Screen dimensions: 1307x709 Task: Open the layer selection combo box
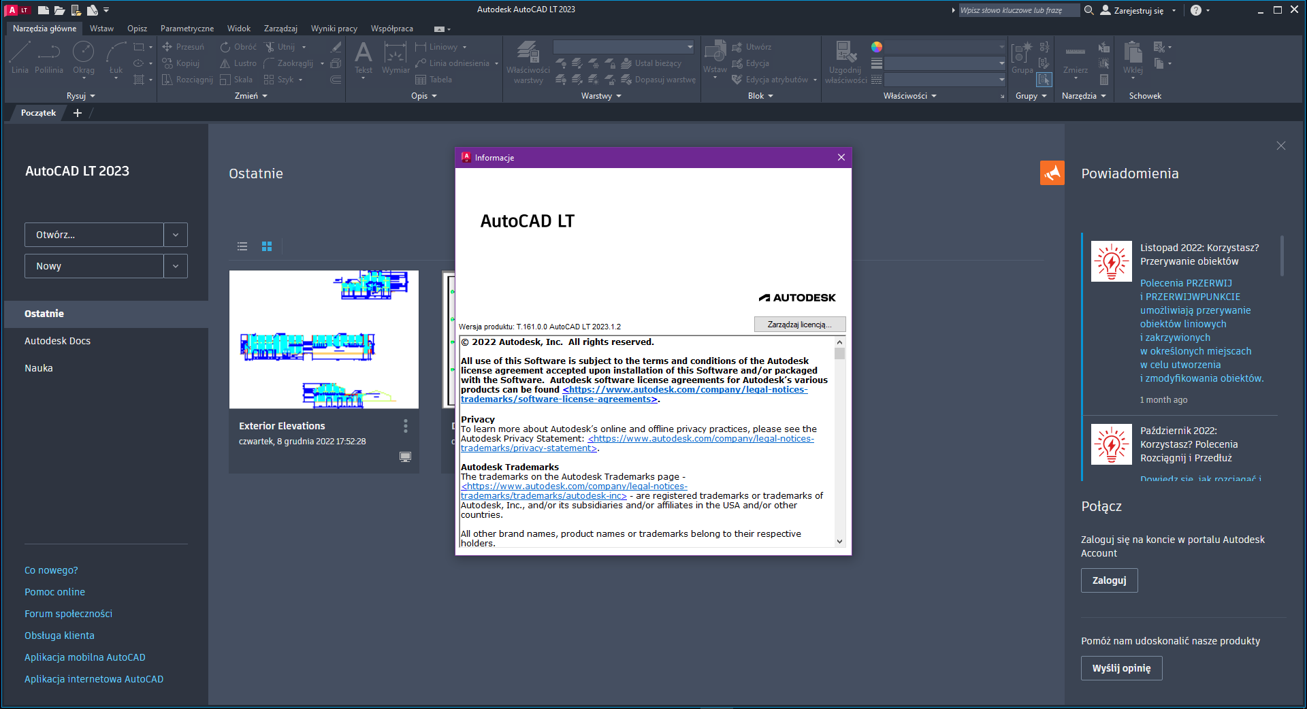(x=624, y=47)
